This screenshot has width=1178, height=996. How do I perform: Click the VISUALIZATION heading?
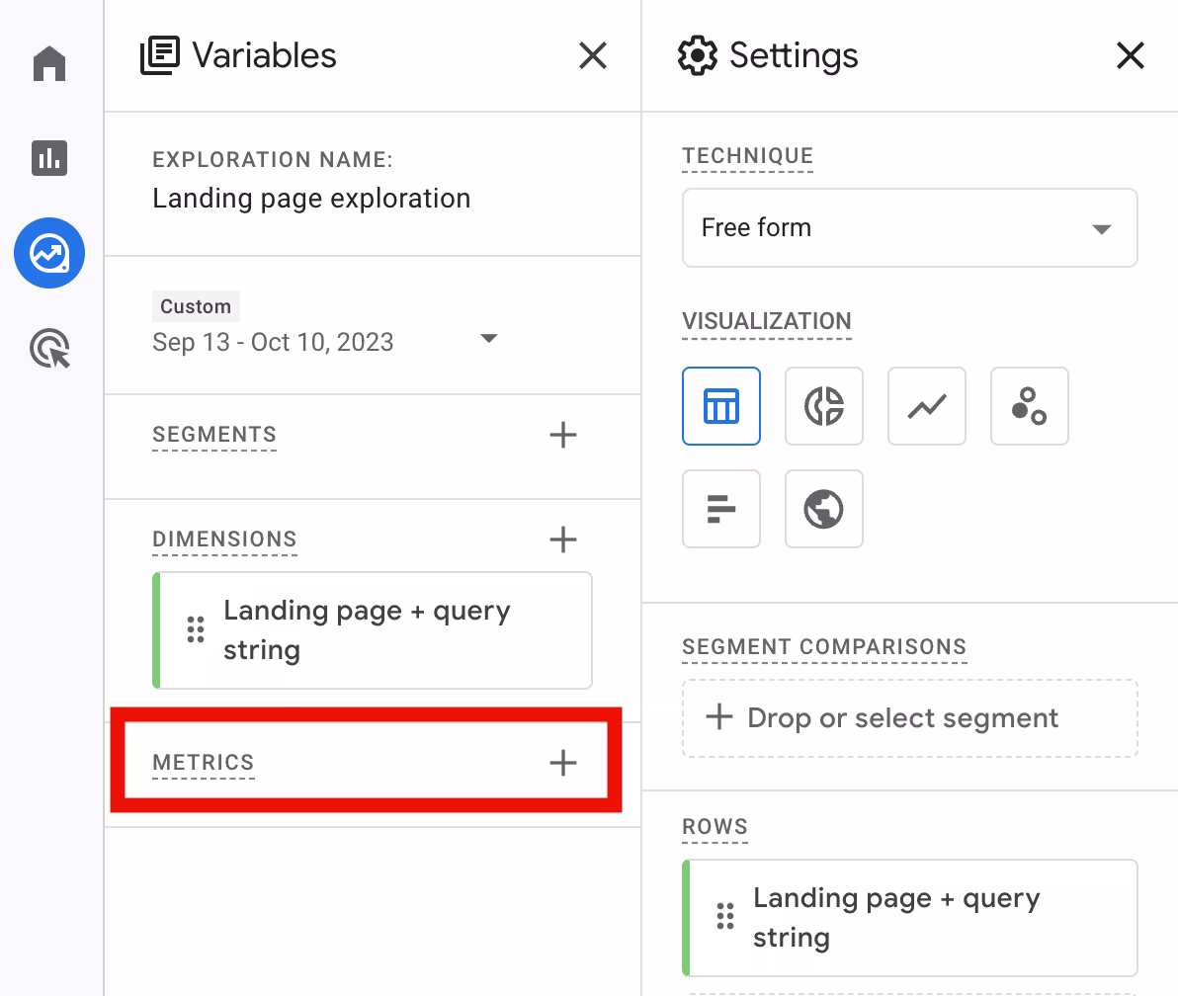(x=766, y=321)
